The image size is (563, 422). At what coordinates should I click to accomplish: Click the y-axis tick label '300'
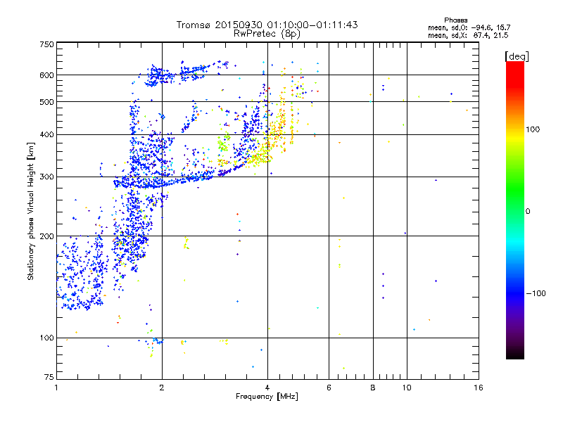(46, 177)
